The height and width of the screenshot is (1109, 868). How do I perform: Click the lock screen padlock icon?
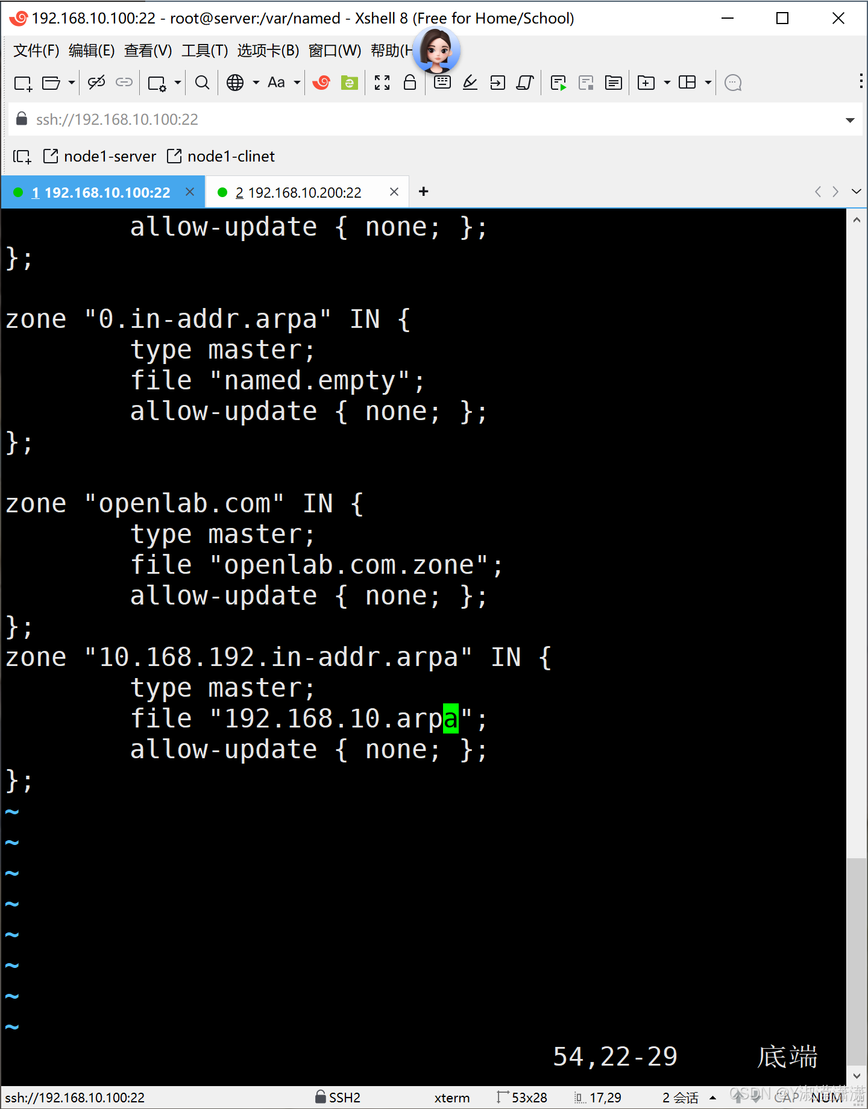pos(410,83)
